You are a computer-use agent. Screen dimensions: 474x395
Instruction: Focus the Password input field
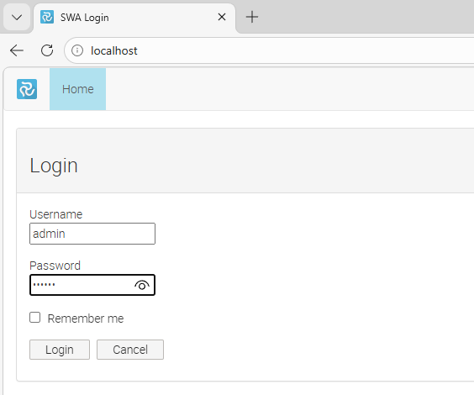tap(92, 285)
